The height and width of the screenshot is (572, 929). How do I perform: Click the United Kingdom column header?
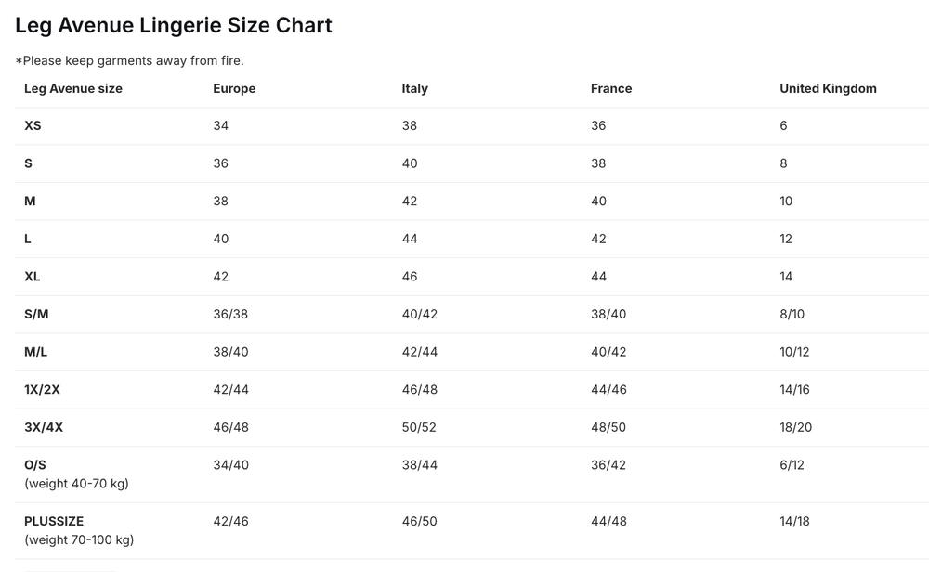[829, 89]
